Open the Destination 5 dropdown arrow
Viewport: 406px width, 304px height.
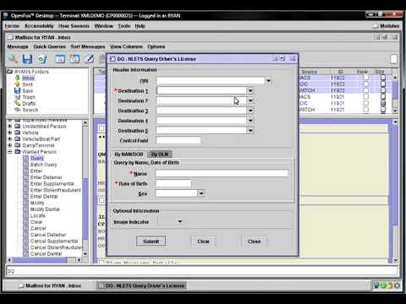(x=250, y=131)
